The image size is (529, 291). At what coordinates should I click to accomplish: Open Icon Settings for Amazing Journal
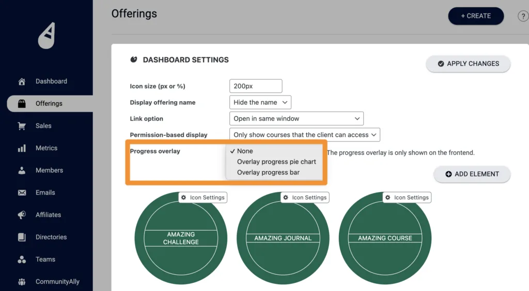point(305,197)
